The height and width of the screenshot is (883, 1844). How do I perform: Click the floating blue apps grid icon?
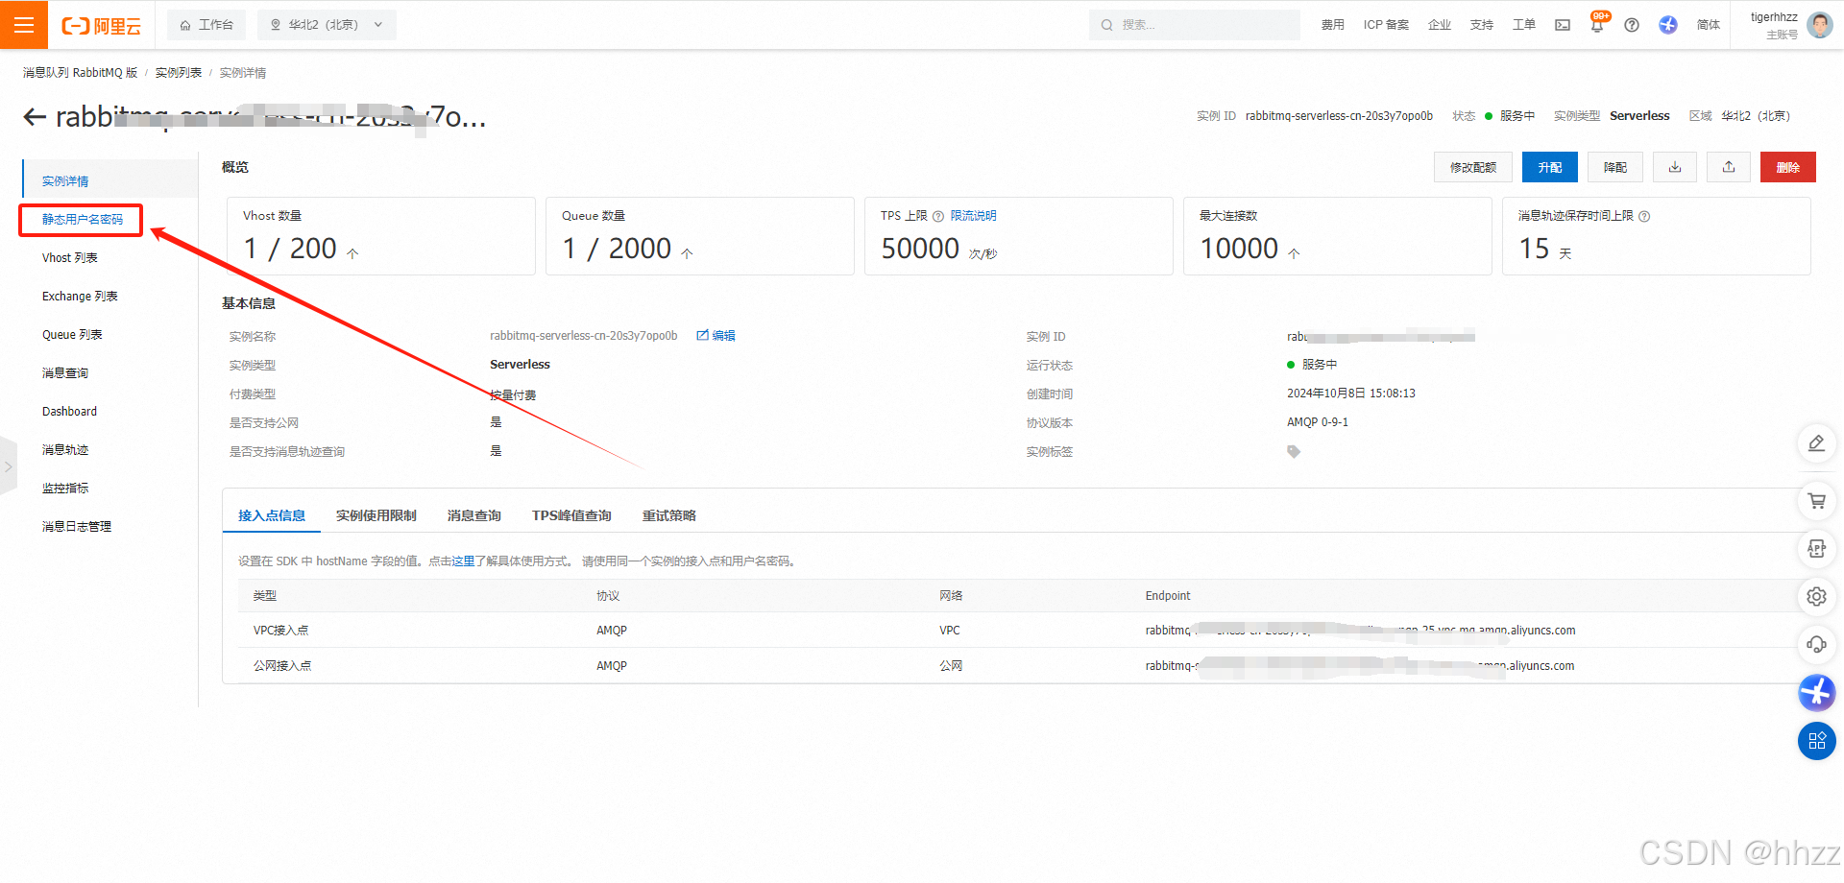click(1816, 741)
